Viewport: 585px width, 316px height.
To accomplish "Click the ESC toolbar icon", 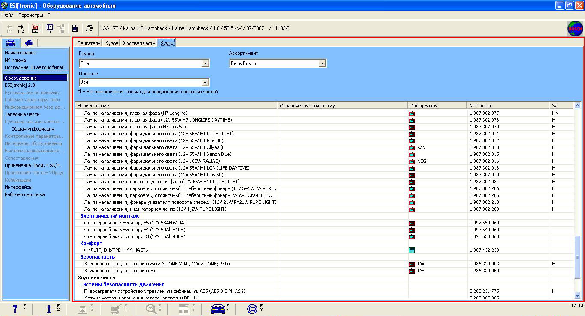I will [35, 28].
